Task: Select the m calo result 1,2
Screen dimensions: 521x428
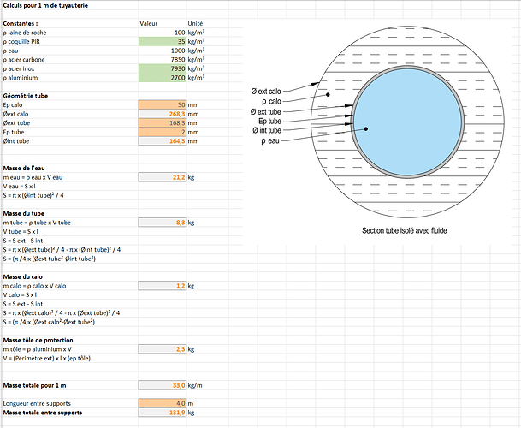Action: [163, 286]
